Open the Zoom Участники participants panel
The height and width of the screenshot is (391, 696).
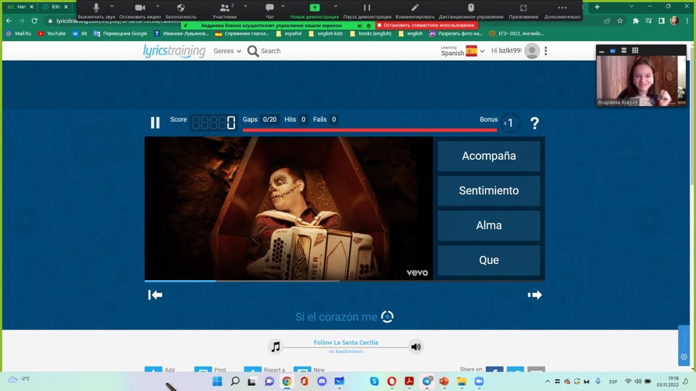pos(224,10)
